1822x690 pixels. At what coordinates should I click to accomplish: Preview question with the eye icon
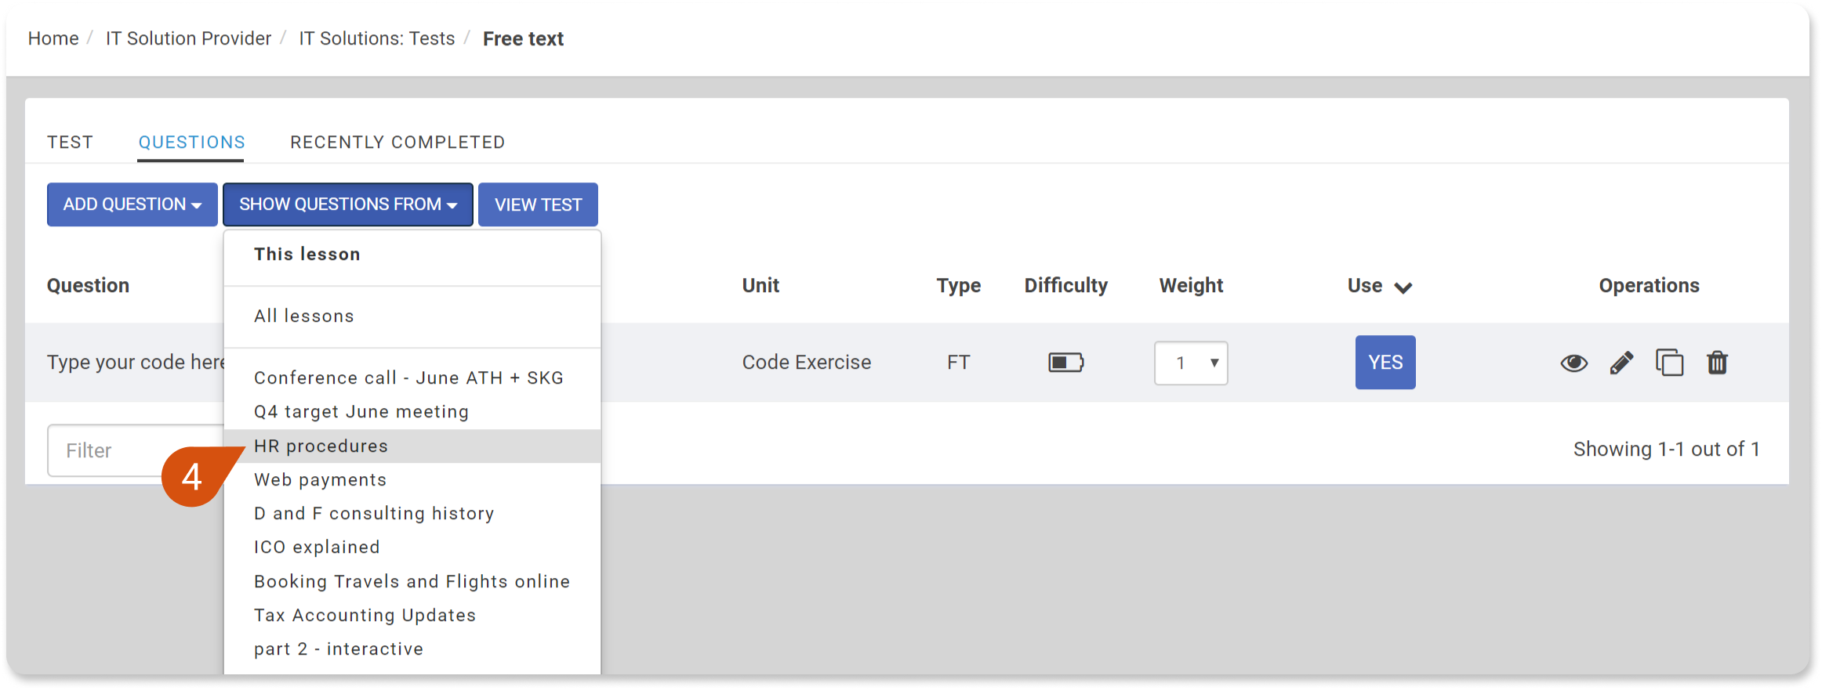pyautogui.click(x=1573, y=363)
